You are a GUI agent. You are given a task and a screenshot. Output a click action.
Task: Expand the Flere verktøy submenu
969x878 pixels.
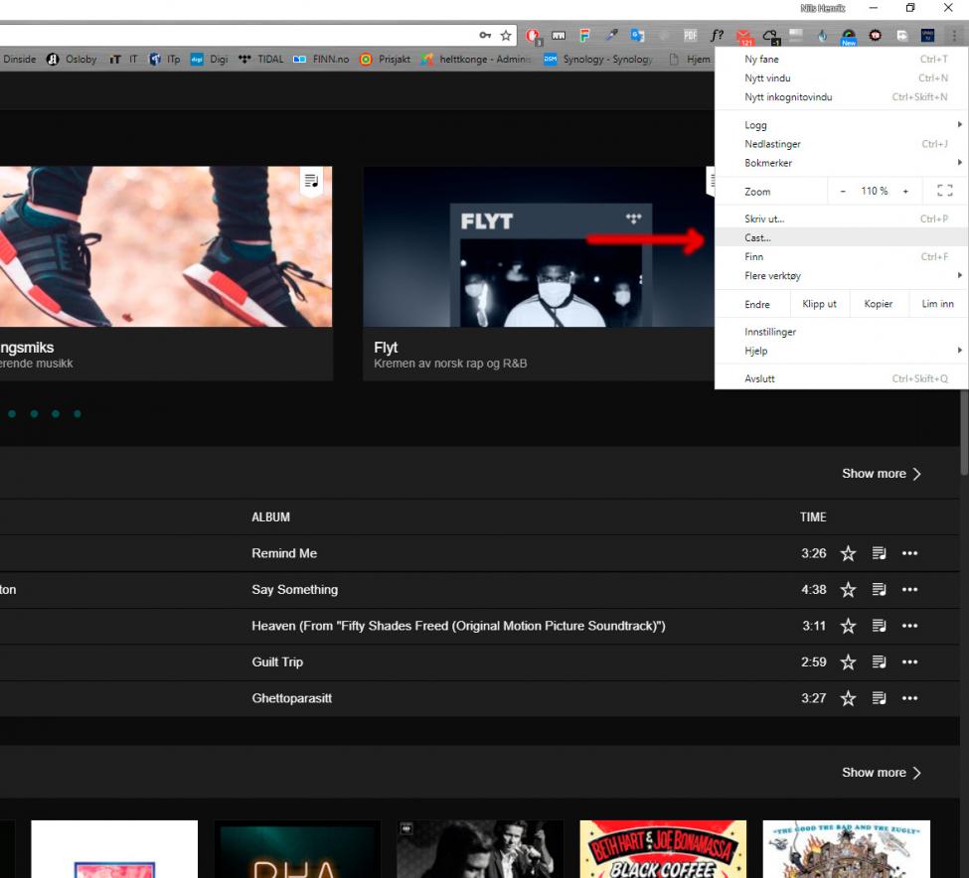pyautogui.click(x=841, y=275)
